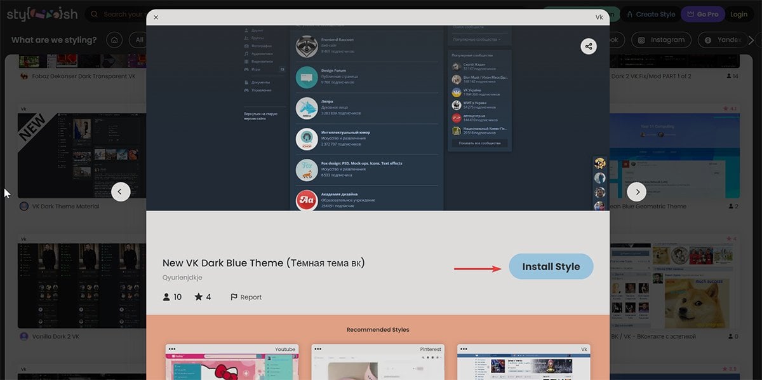Image resolution: width=762 pixels, height=380 pixels.
Task: Close the style preview dialog
Action: pos(156,18)
